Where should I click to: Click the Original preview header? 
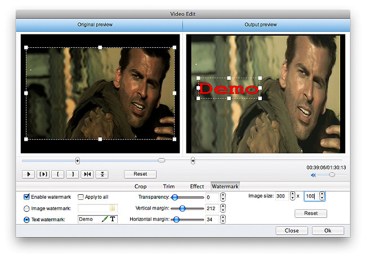point(95,25)
